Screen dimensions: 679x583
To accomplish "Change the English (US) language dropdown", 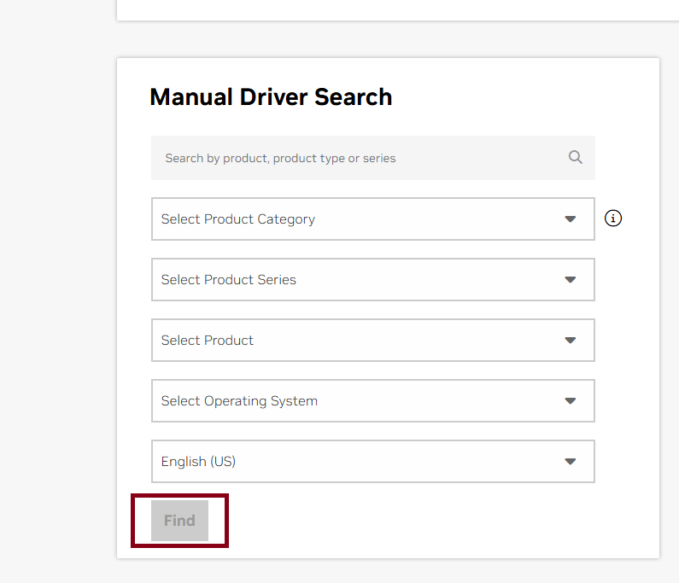I will 372,462.
